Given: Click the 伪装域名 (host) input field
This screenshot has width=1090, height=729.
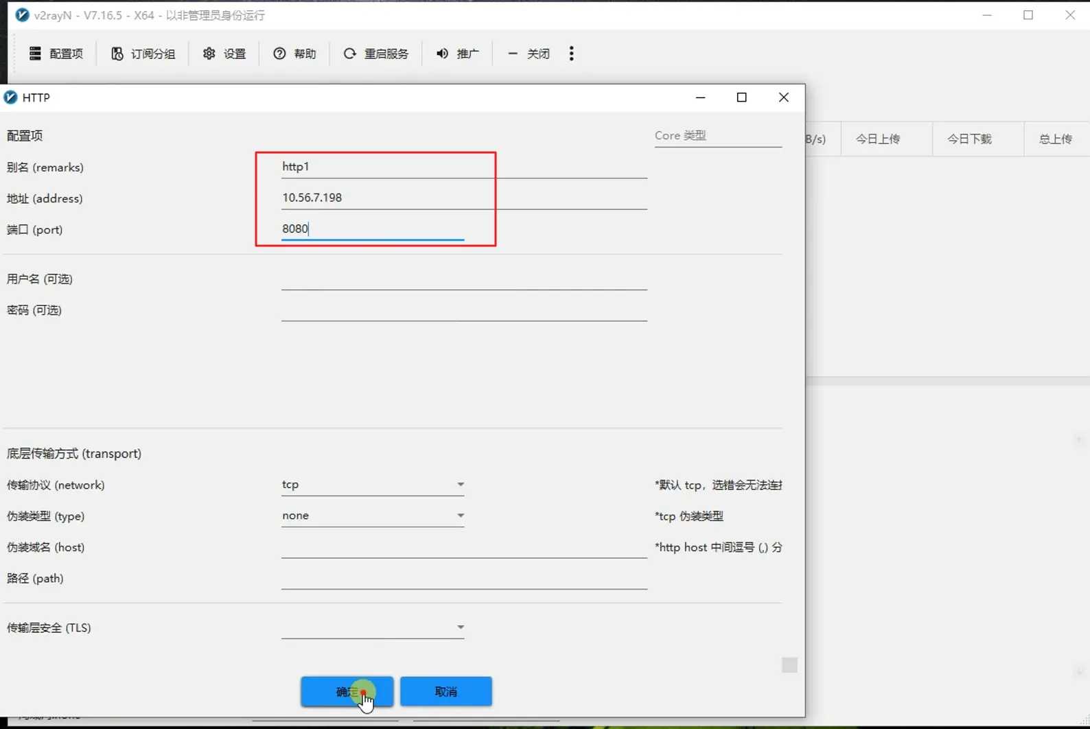Looking at the screenshot, I should pyautogui.click(x=464, y=547).
